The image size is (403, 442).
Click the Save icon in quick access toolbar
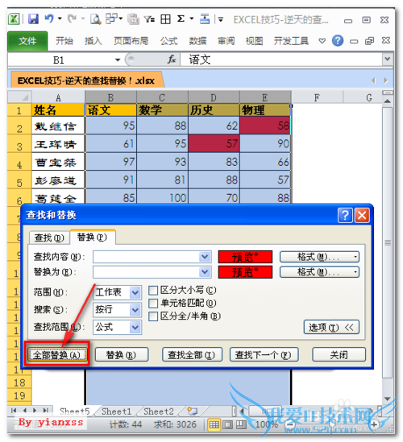point(33,19)
